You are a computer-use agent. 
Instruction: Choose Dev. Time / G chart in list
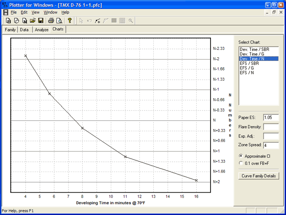[259, 54]
